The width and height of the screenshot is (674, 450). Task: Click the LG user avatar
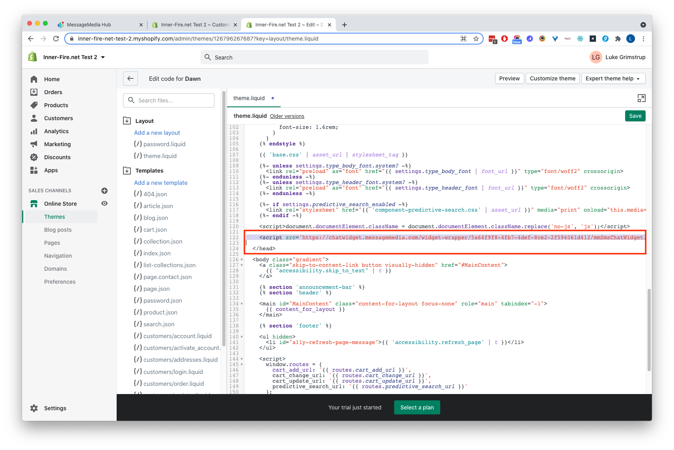596,57
